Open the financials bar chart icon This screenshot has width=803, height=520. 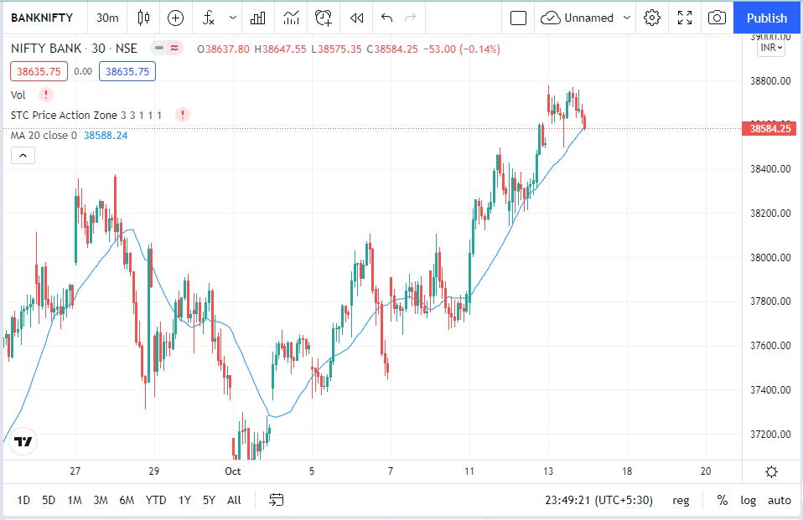(x=258, y=18)
